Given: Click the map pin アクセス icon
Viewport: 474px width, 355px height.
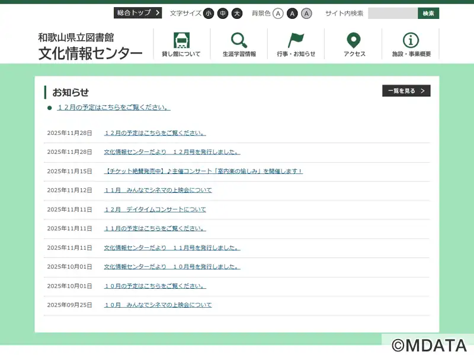Looking at the screenshot, I should pyautogui.click(x=354, y=40).
